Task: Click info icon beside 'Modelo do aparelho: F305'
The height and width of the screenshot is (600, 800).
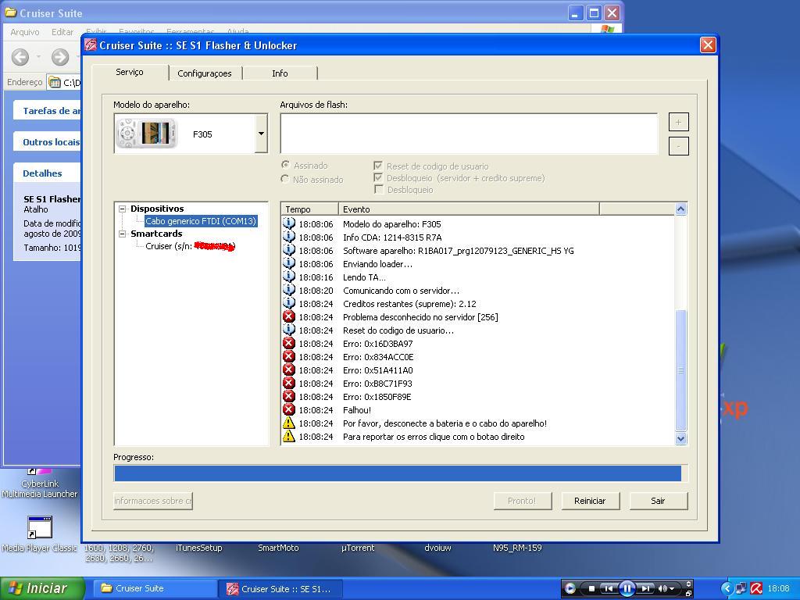Action: tap(289, 223)
